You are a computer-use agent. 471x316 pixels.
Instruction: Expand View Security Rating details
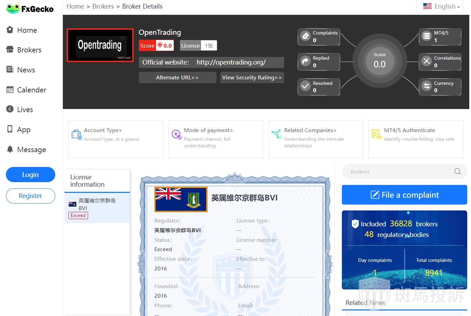coord(252,78)
